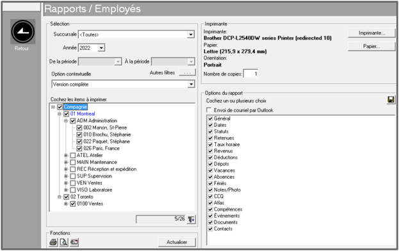Screen dimensions: 399x251
Task: Uncheck the Atlas report option
Action: (x=211, y=203)
